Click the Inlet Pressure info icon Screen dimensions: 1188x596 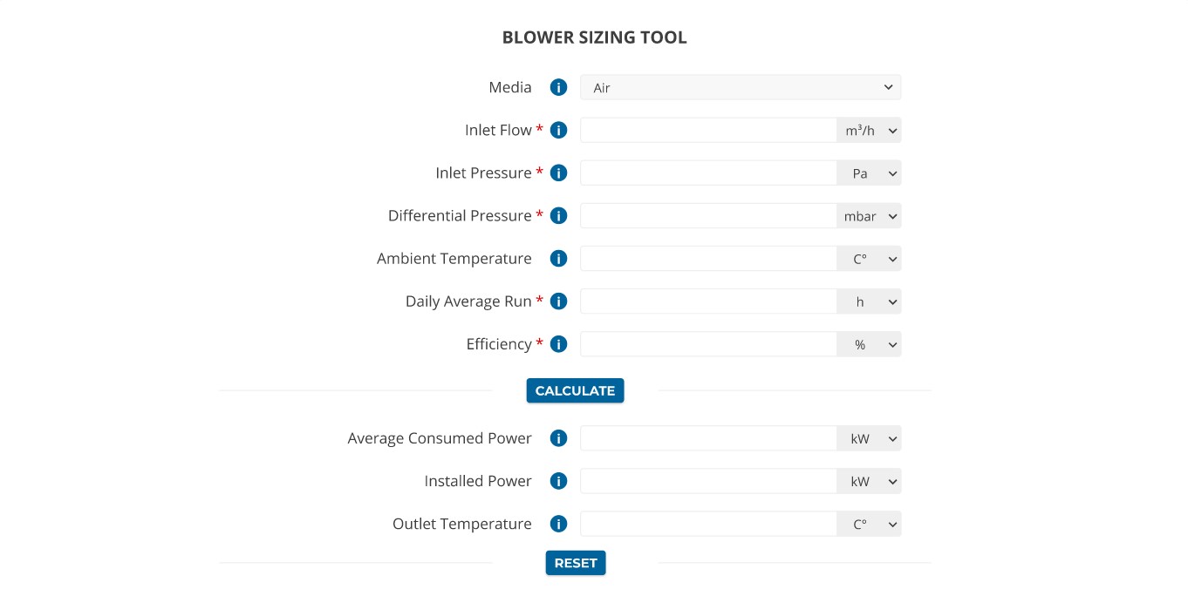click(558, 173)
